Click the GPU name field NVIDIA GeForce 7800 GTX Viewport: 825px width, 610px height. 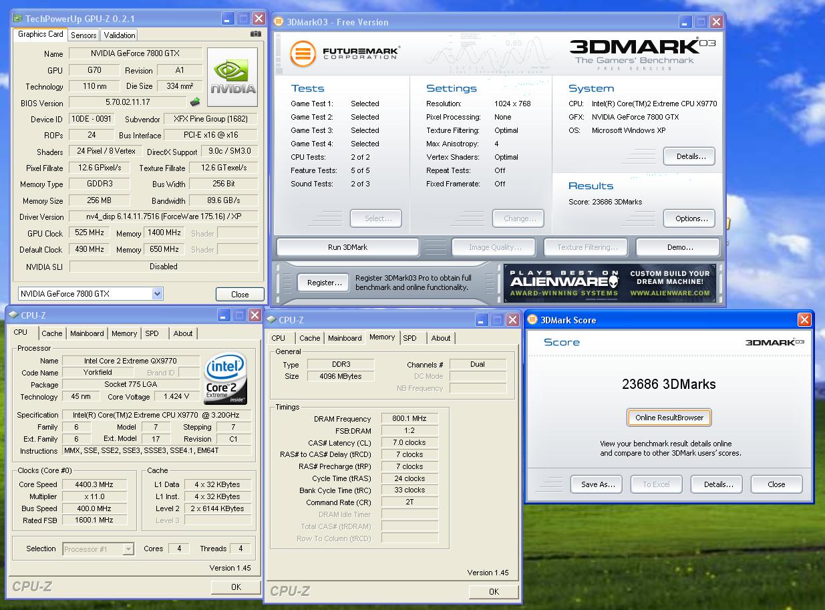click(135, 53)
